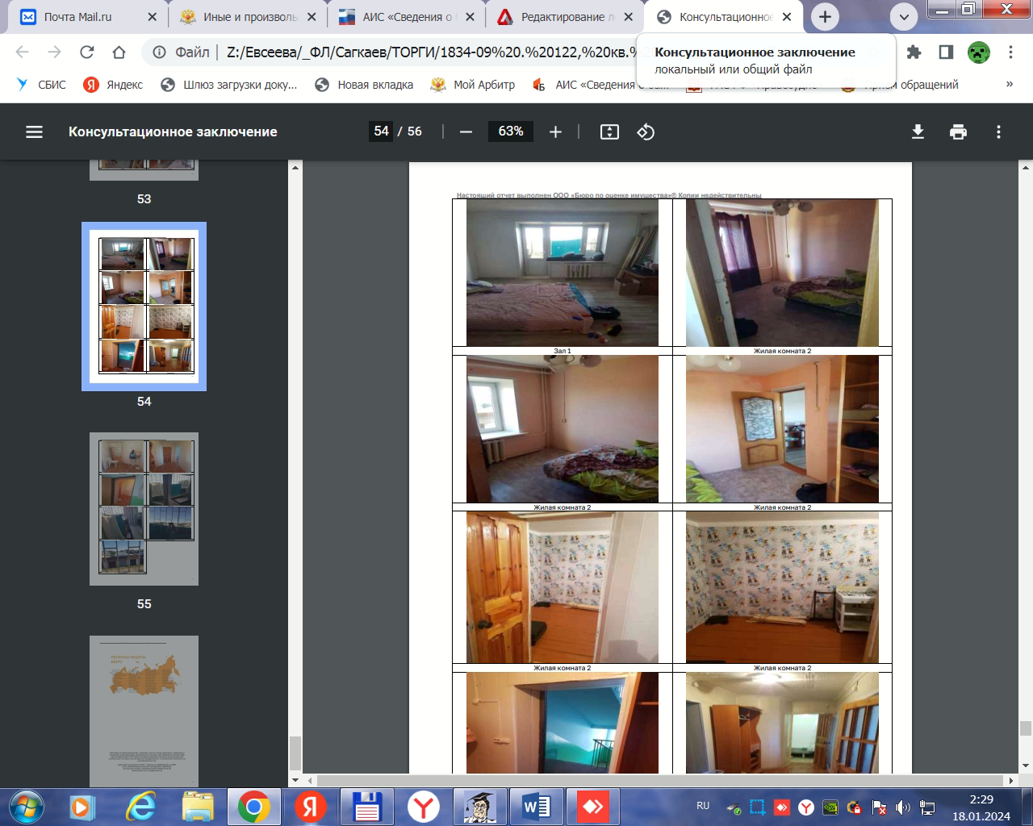Toggle the PDF sidebar menu icon
The image size is (1033, 826).
pyautogui.click(x=34, y=131)
